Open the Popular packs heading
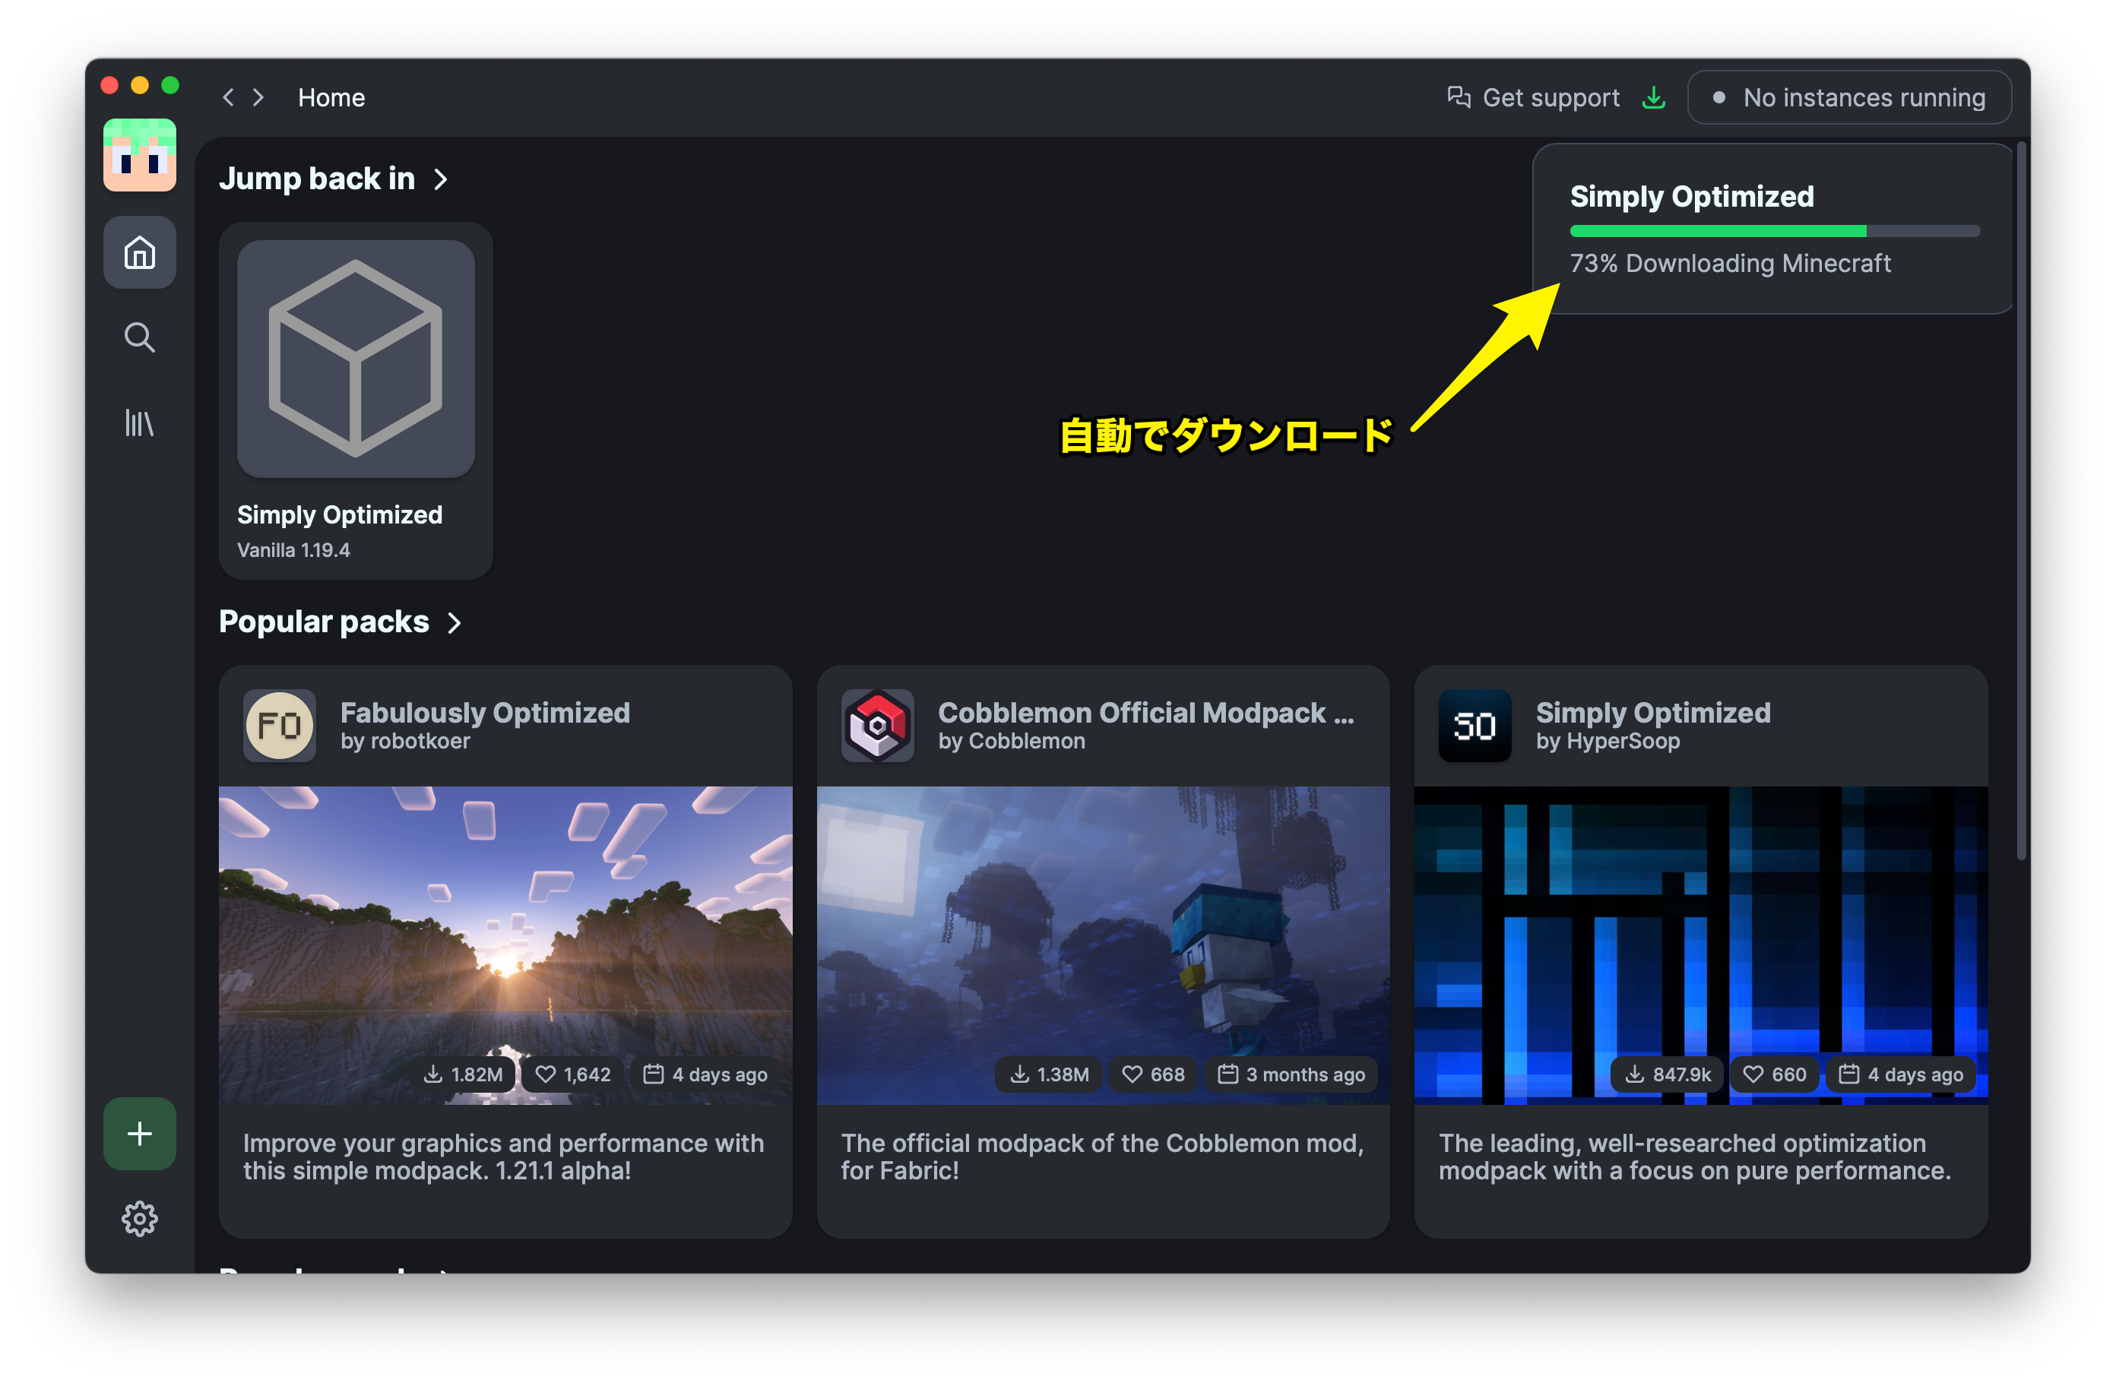The height and width of the screenshot is (1386, 2116). point(324,622)
